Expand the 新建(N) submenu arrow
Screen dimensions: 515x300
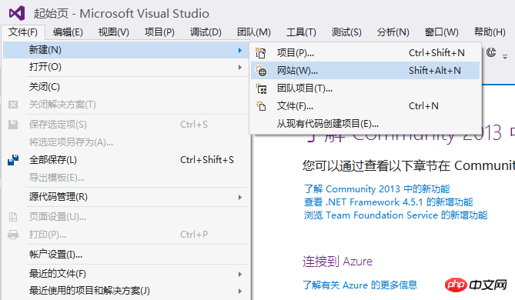coord(240,50)
